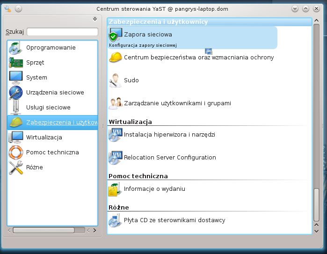Image resolution: width=327 pixels, height=254 pixels.
Task: Open Urządzenia sieciowe globe icon
Action: point(15,92)
